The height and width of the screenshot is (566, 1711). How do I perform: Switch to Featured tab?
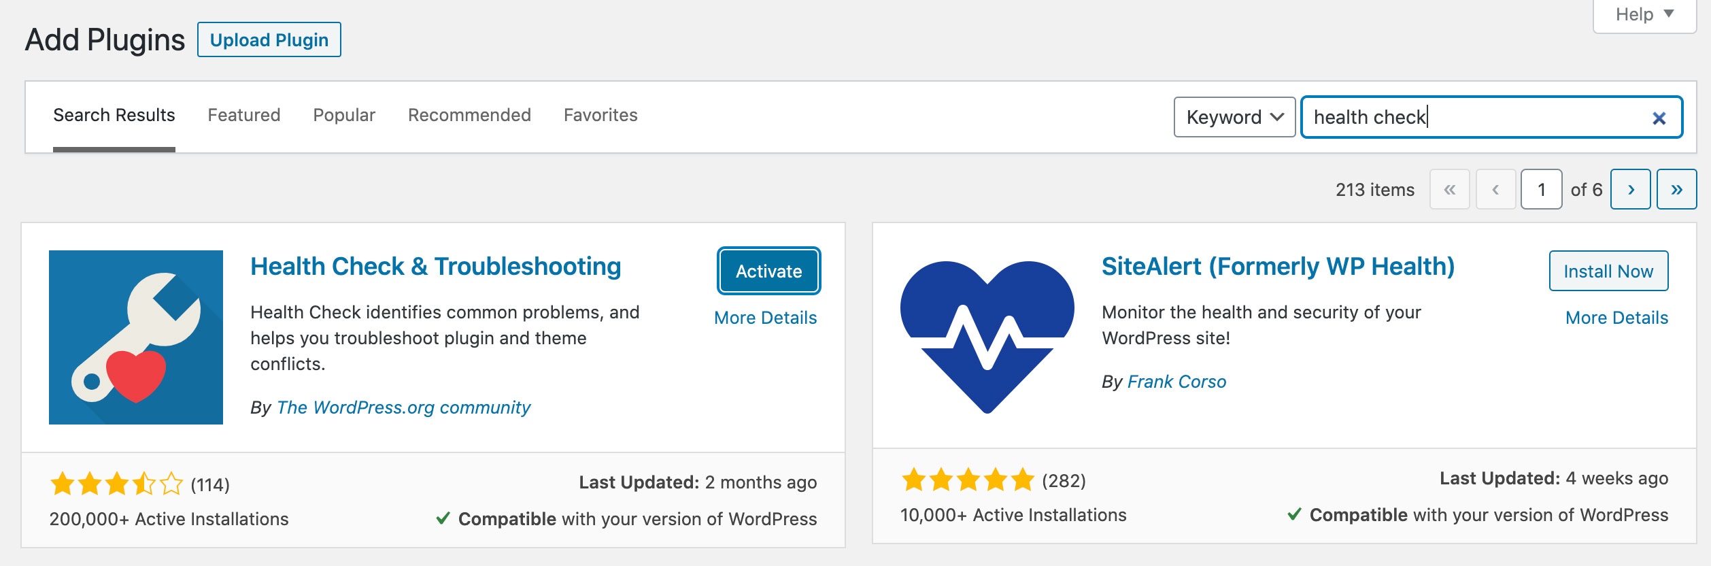coord(244,115)
